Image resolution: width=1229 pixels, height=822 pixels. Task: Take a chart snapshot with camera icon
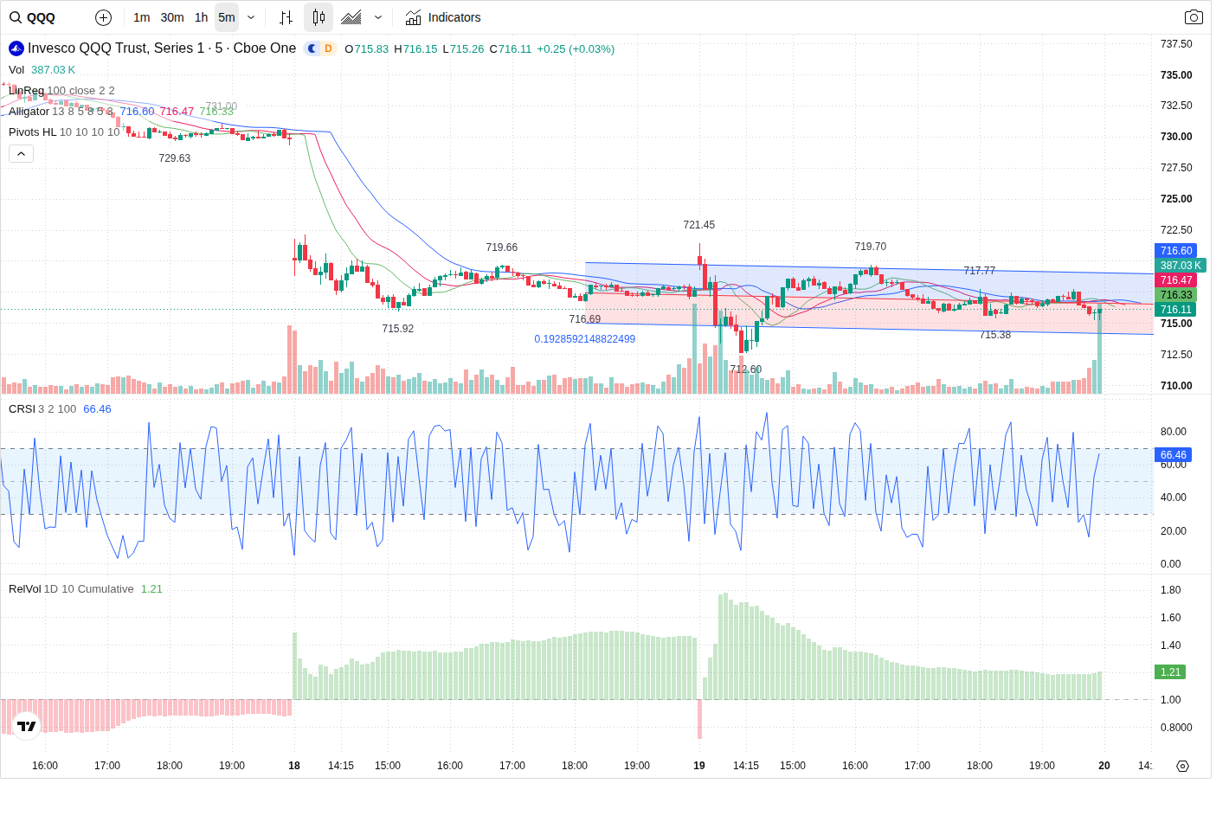click(1194, 17)
